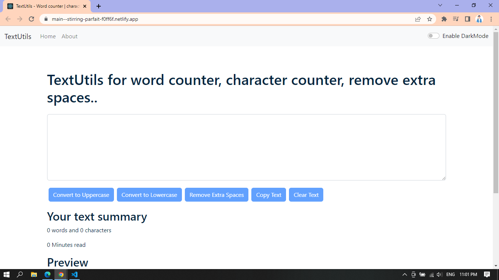499x280 pixels.
Task: Open the tab search chevron dropdown
Action: point(440,5)
